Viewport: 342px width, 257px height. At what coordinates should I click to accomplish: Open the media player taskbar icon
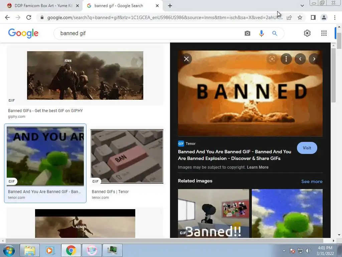click(50, 250)
